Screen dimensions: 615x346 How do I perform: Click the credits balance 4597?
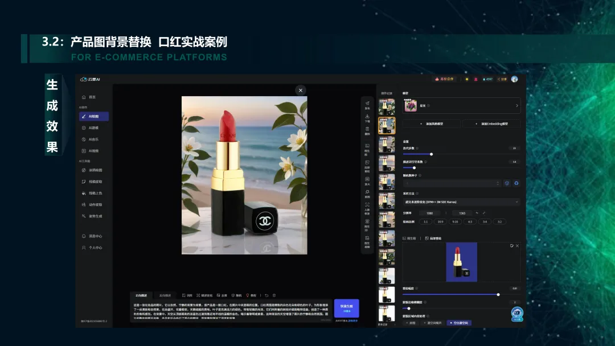(487, 79)
